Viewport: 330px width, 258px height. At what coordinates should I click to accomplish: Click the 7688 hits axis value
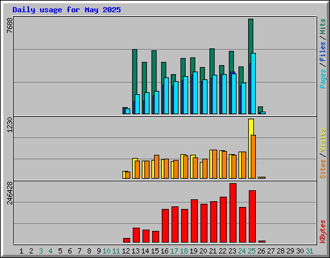[x=10, y=25]
